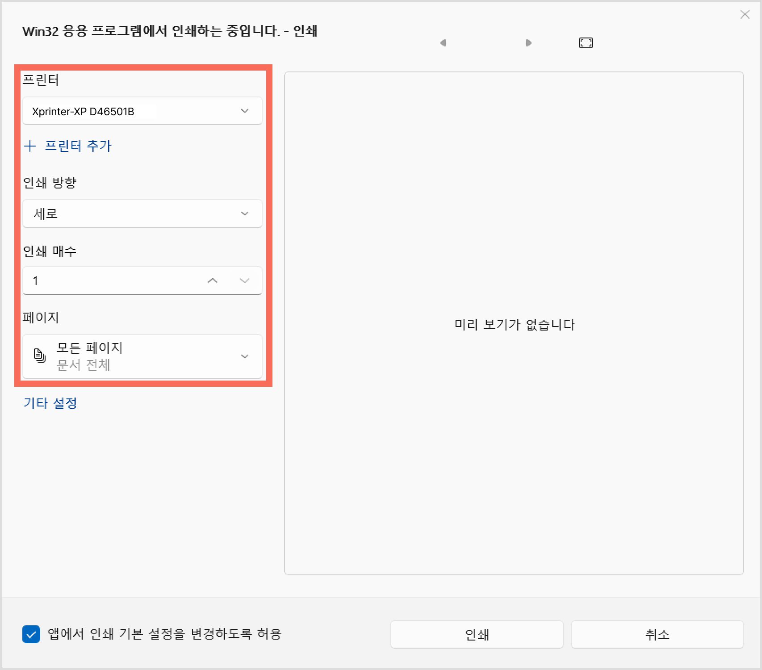Expand the 모든 페이지 page range dropdown
Image resolution: width=762 pixels, height=670 pixels.
[142, 356]
